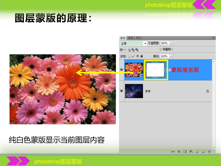Click the add layer mask icon
The image size is (221, 166).
[x=185, y=152]
